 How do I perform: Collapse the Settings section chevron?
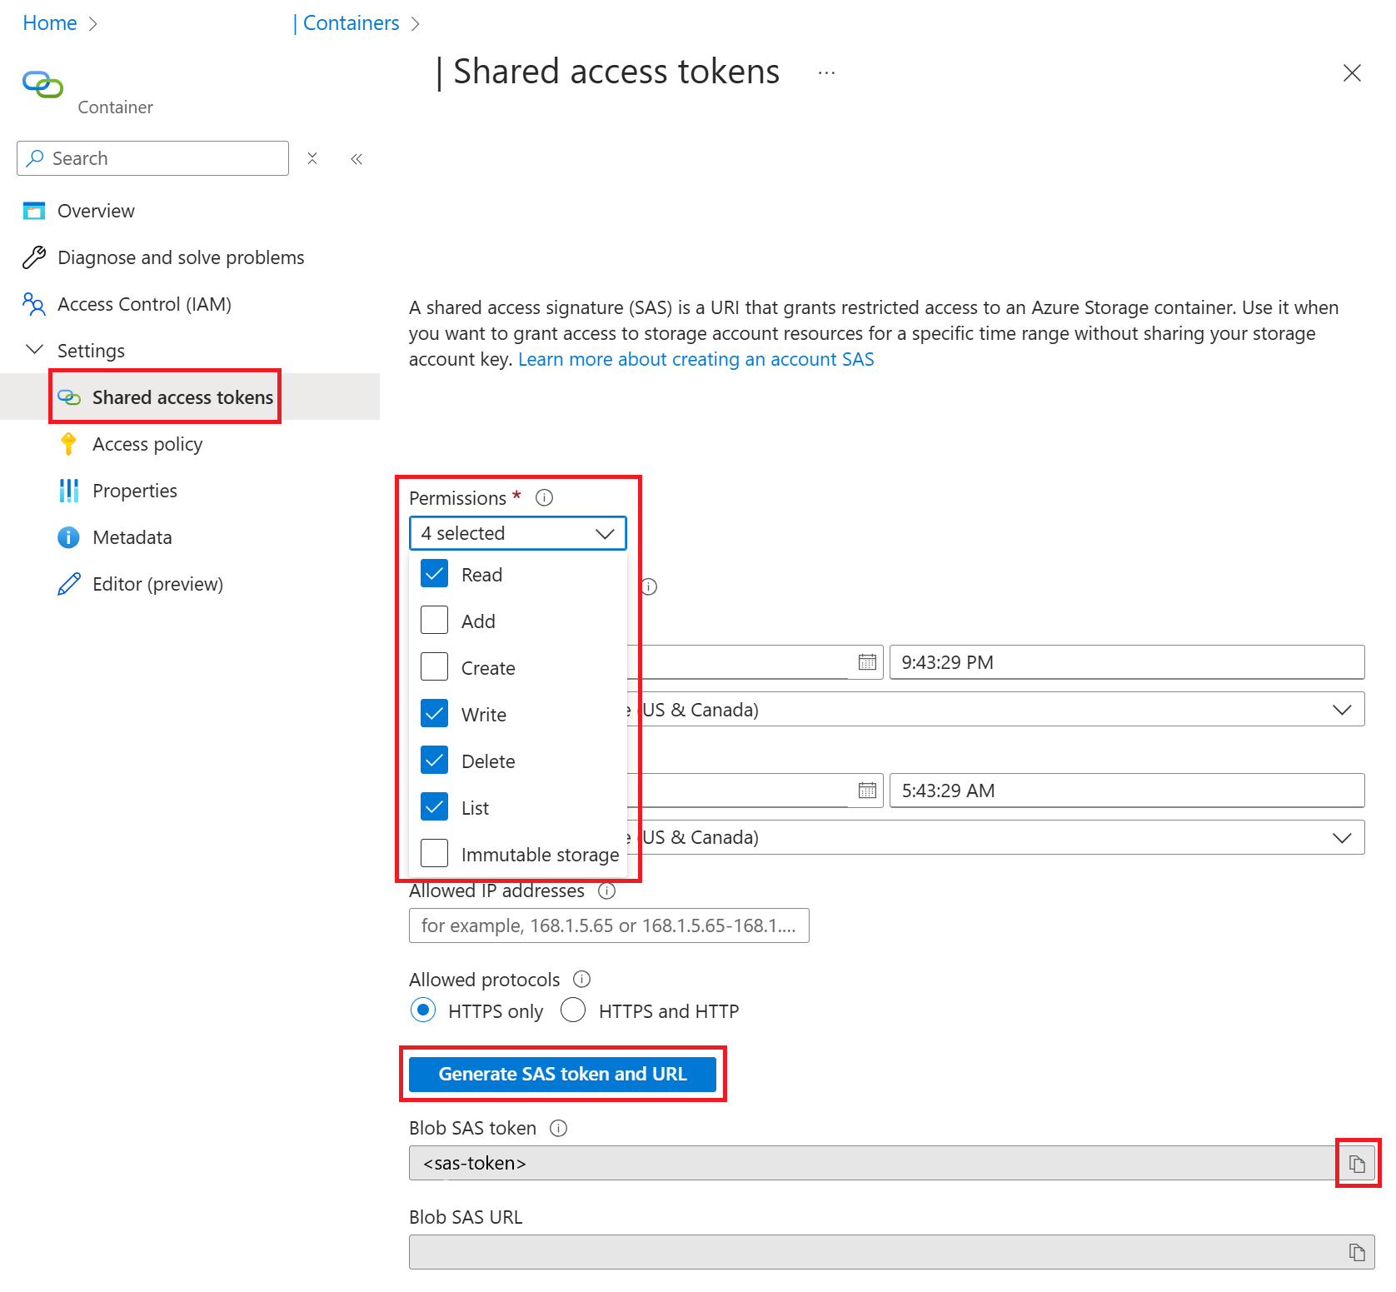point(33,350)
